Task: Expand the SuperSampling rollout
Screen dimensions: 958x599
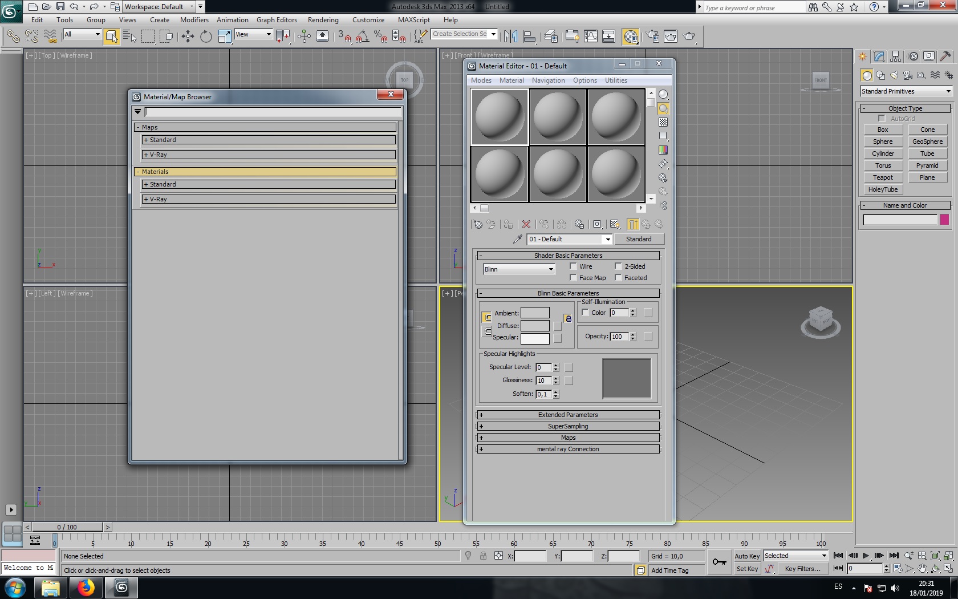Action: pos(568,426)
